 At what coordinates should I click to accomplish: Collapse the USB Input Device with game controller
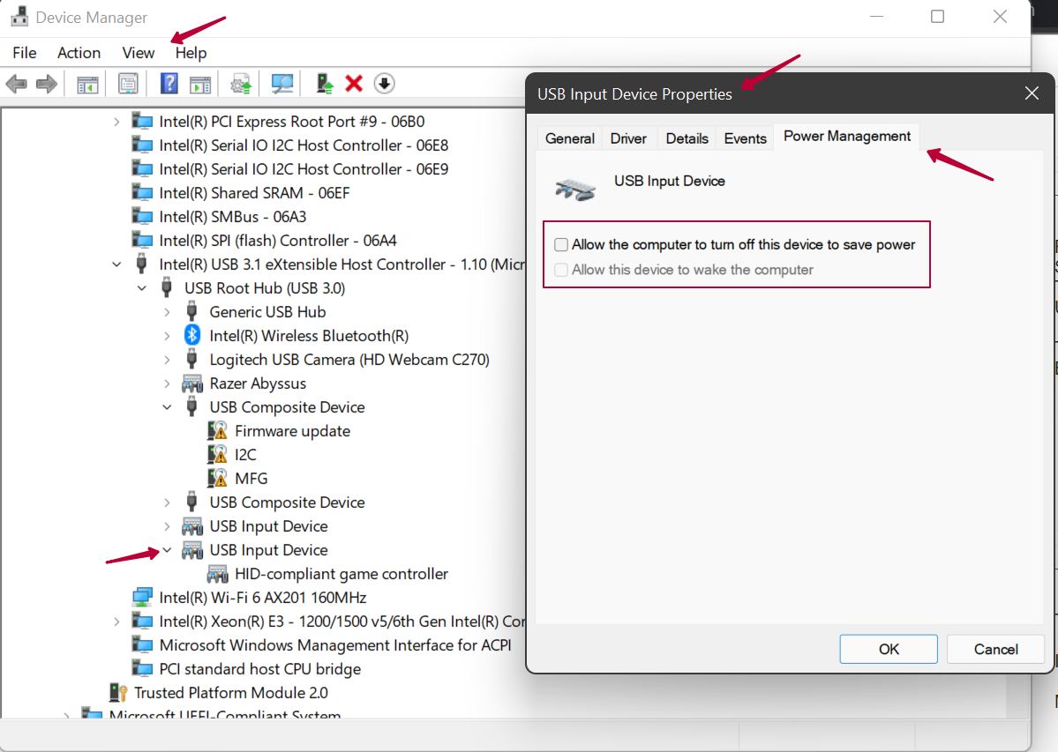(x=167, y=550)
